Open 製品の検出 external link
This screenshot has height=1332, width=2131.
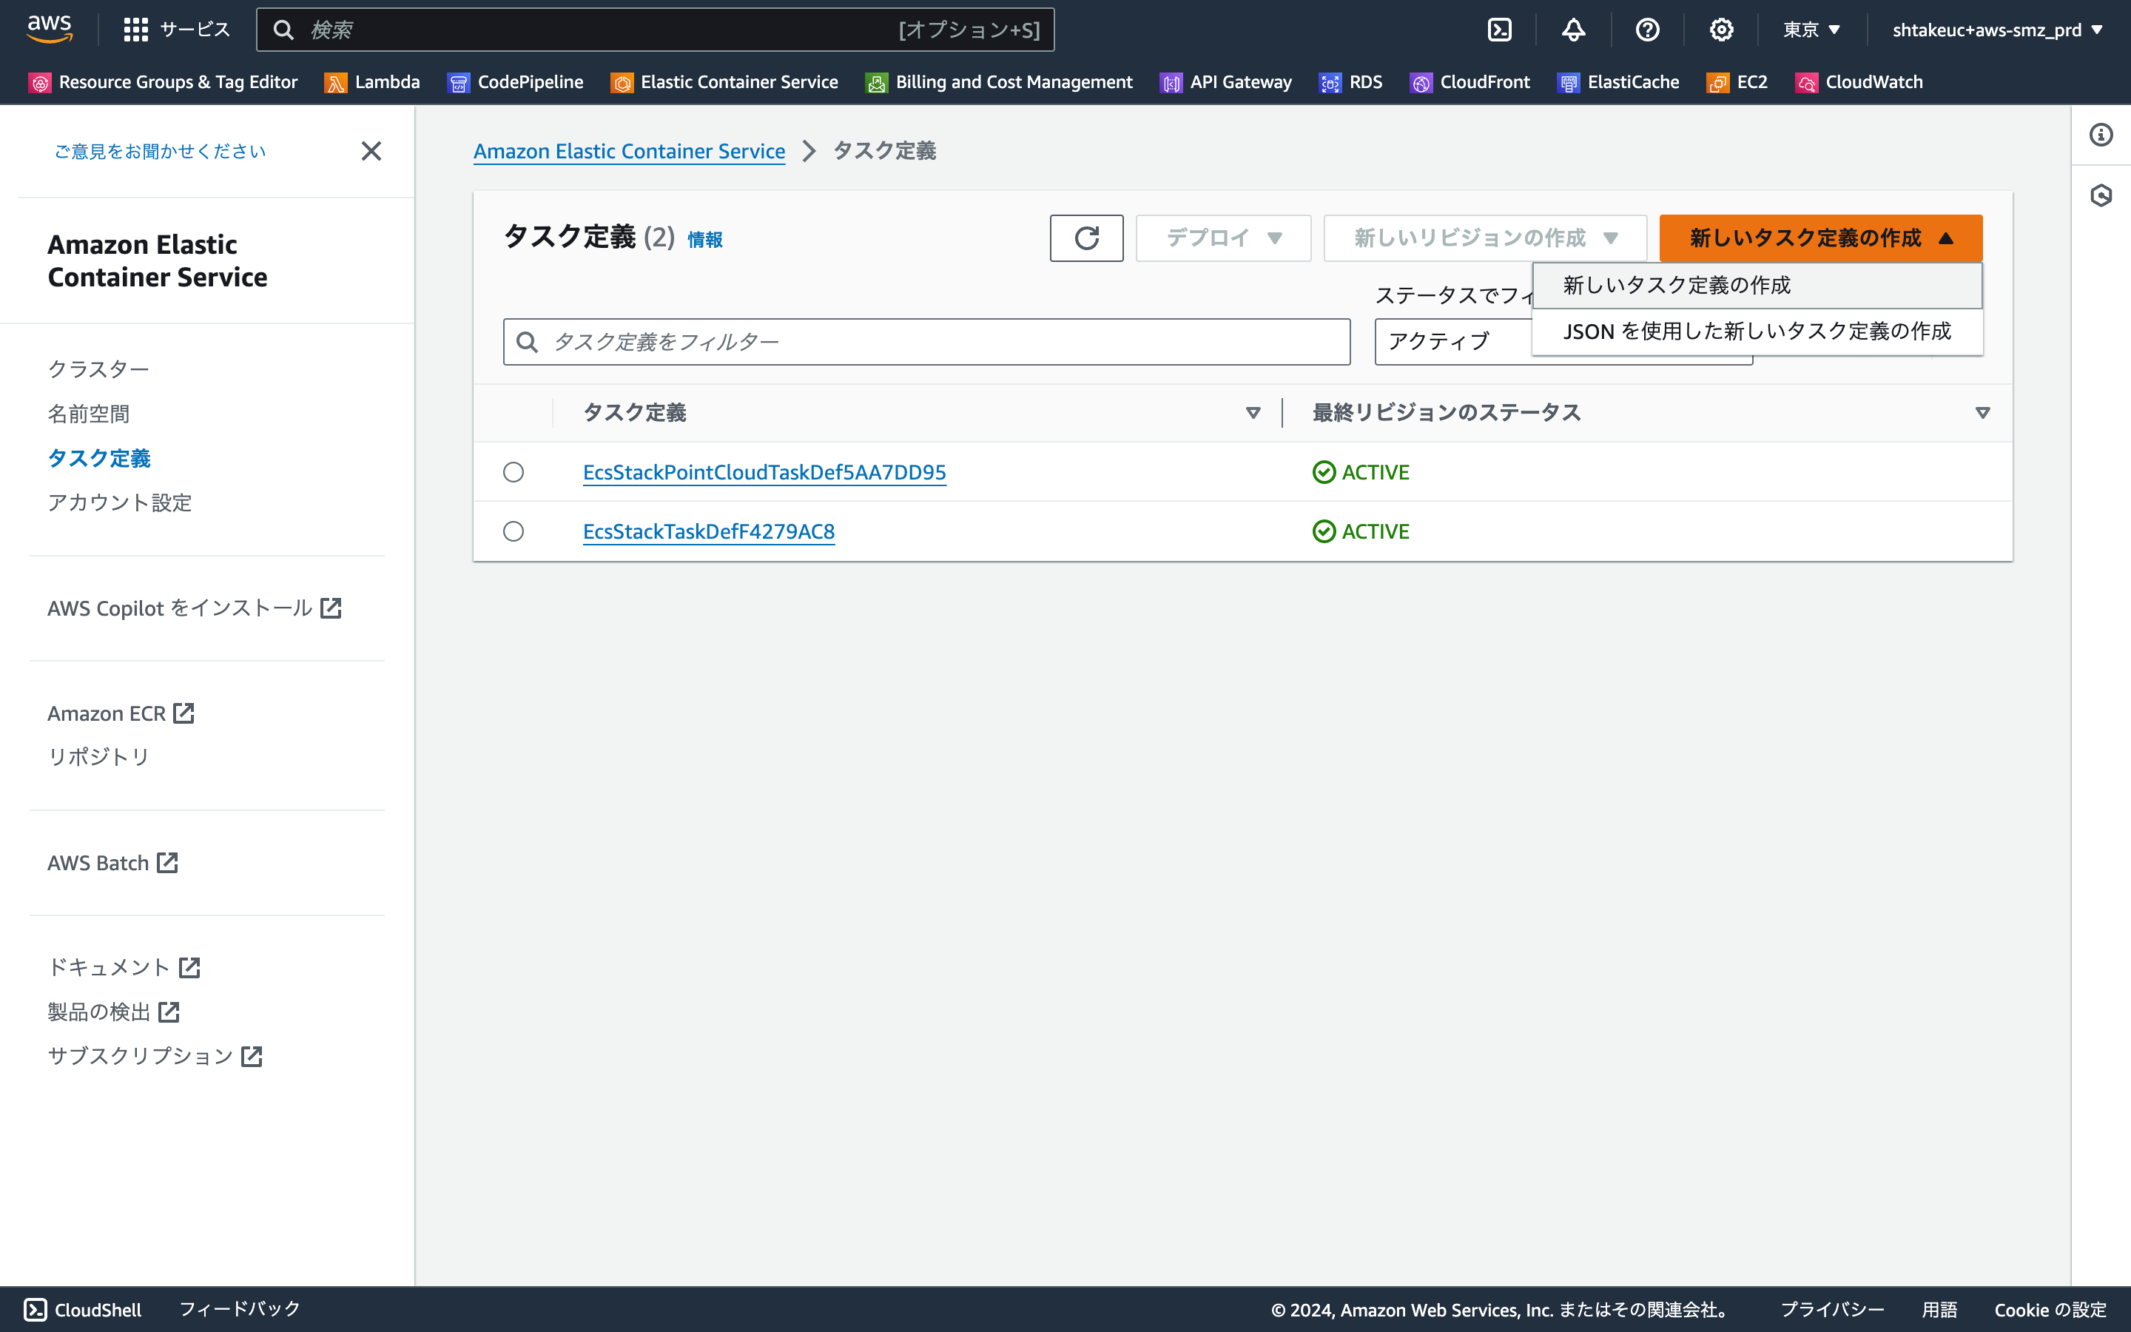click(x=114, y=1012)
